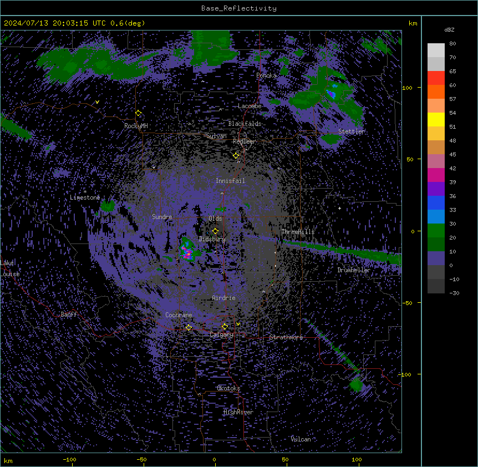Click the RedDeer city label
The height and width of the screenshot is (467, 478).
click(x=244, y=141)
